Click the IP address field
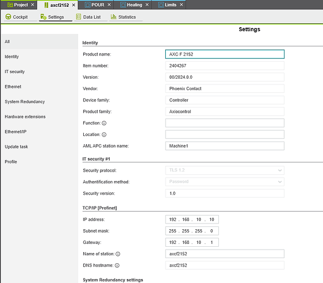Image resolution: width=323 pixels, height=283 pixels. 192,220
